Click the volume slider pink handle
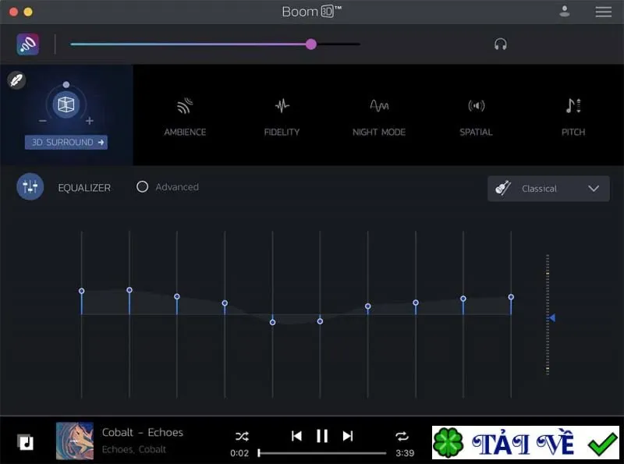 (x=311, y=44)
